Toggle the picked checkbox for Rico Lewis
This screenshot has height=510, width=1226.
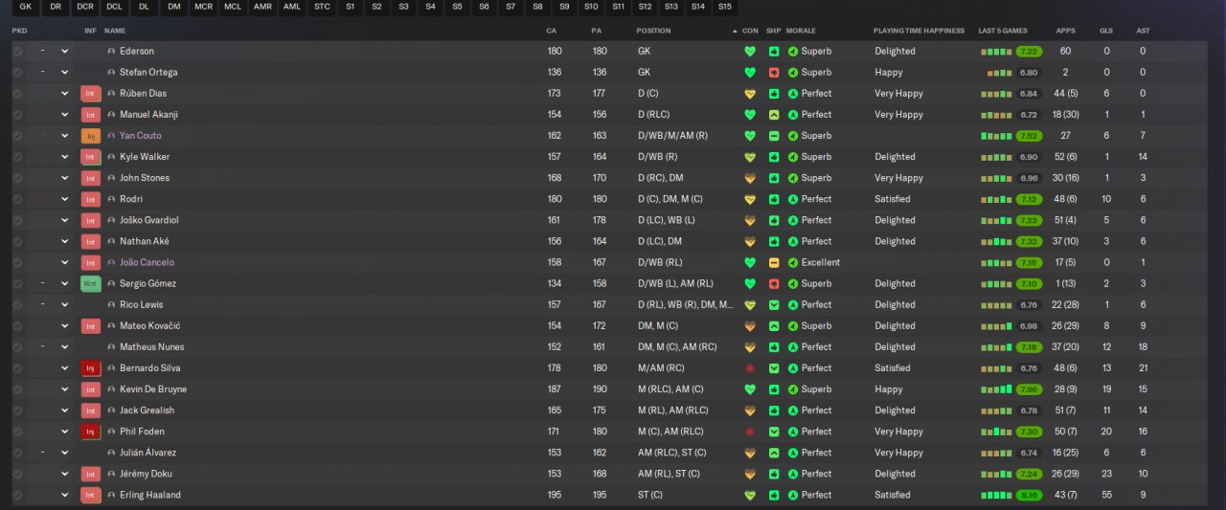point(17,304)
